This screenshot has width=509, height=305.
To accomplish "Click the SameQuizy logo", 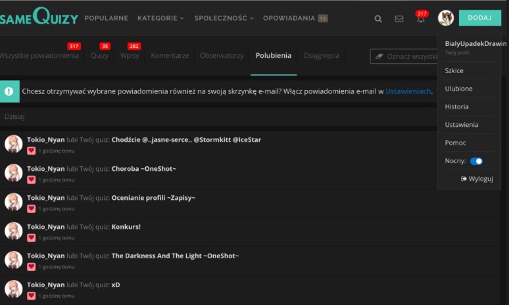I will coord(38,16).
